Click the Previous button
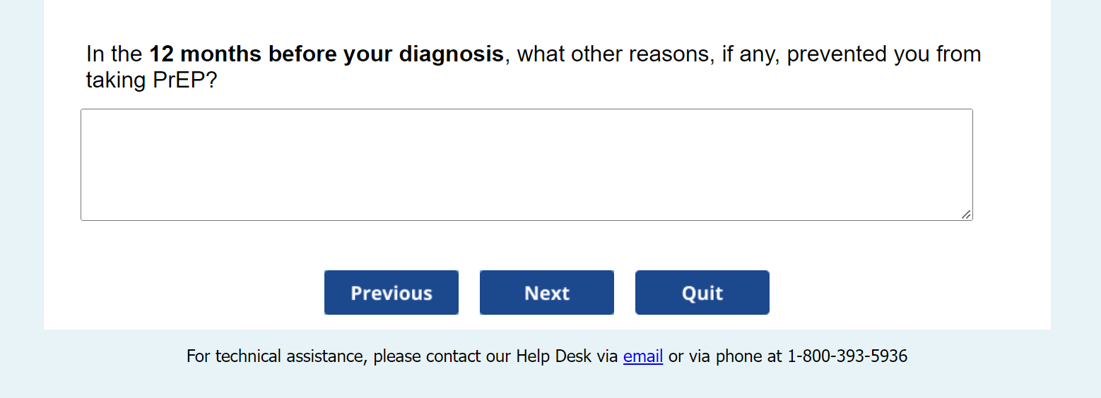 (391, 293)
